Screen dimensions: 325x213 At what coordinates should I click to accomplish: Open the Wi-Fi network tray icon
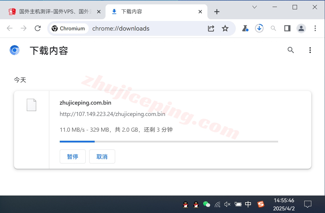217,205
